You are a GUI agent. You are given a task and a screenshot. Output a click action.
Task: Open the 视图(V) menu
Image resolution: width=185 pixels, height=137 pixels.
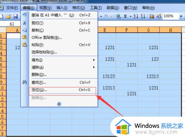pos(46,8)
